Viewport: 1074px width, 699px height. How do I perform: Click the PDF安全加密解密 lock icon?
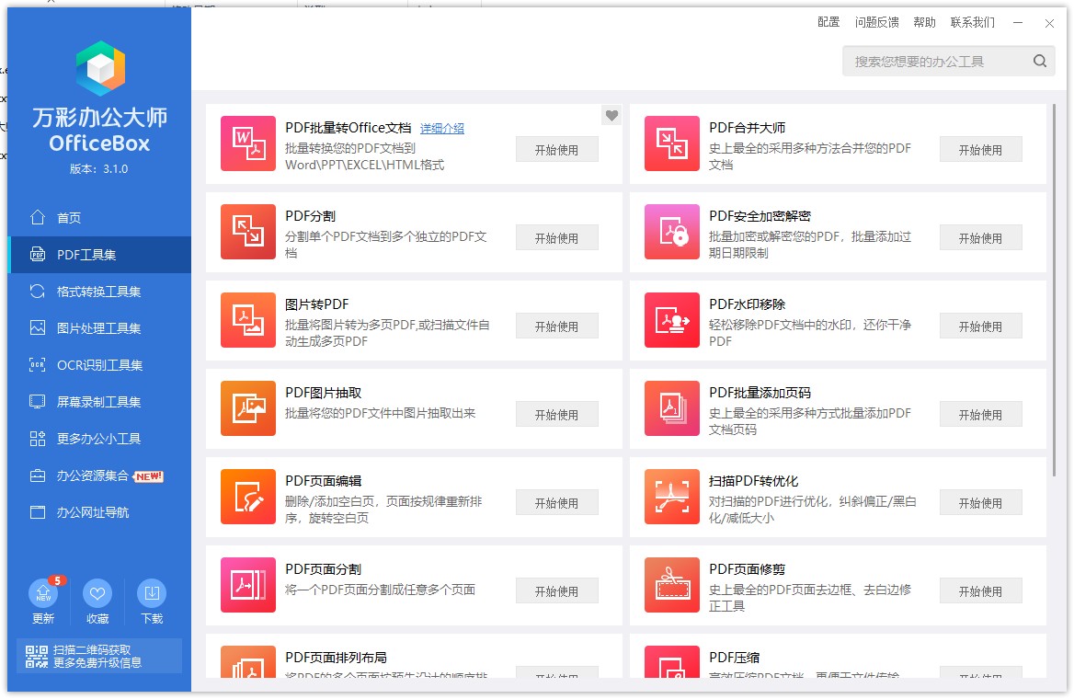(672, 232)
